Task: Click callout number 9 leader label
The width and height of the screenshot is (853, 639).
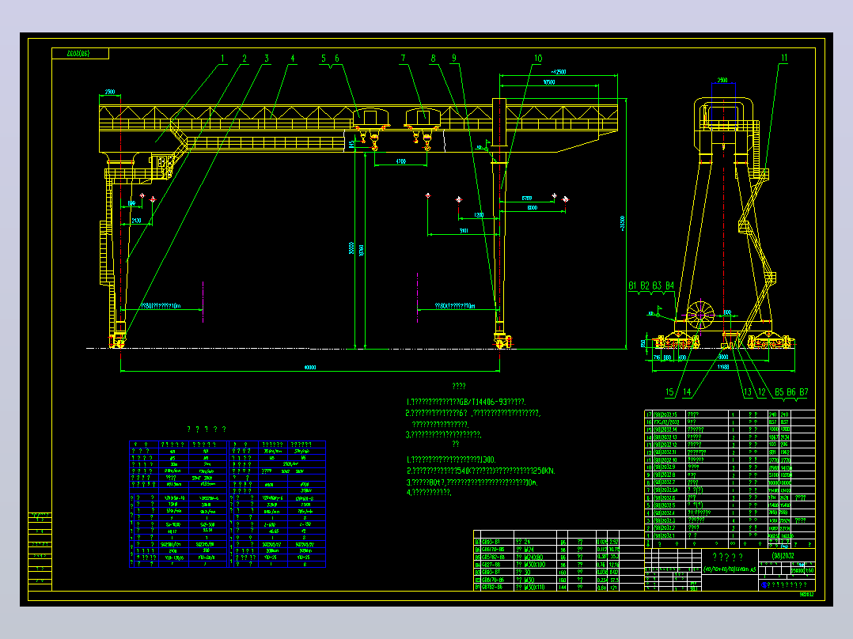Action: [453, 59]
